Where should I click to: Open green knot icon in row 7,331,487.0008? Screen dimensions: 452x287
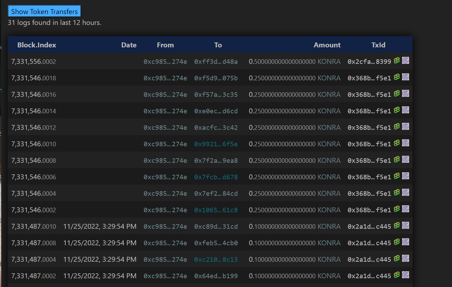397,242
